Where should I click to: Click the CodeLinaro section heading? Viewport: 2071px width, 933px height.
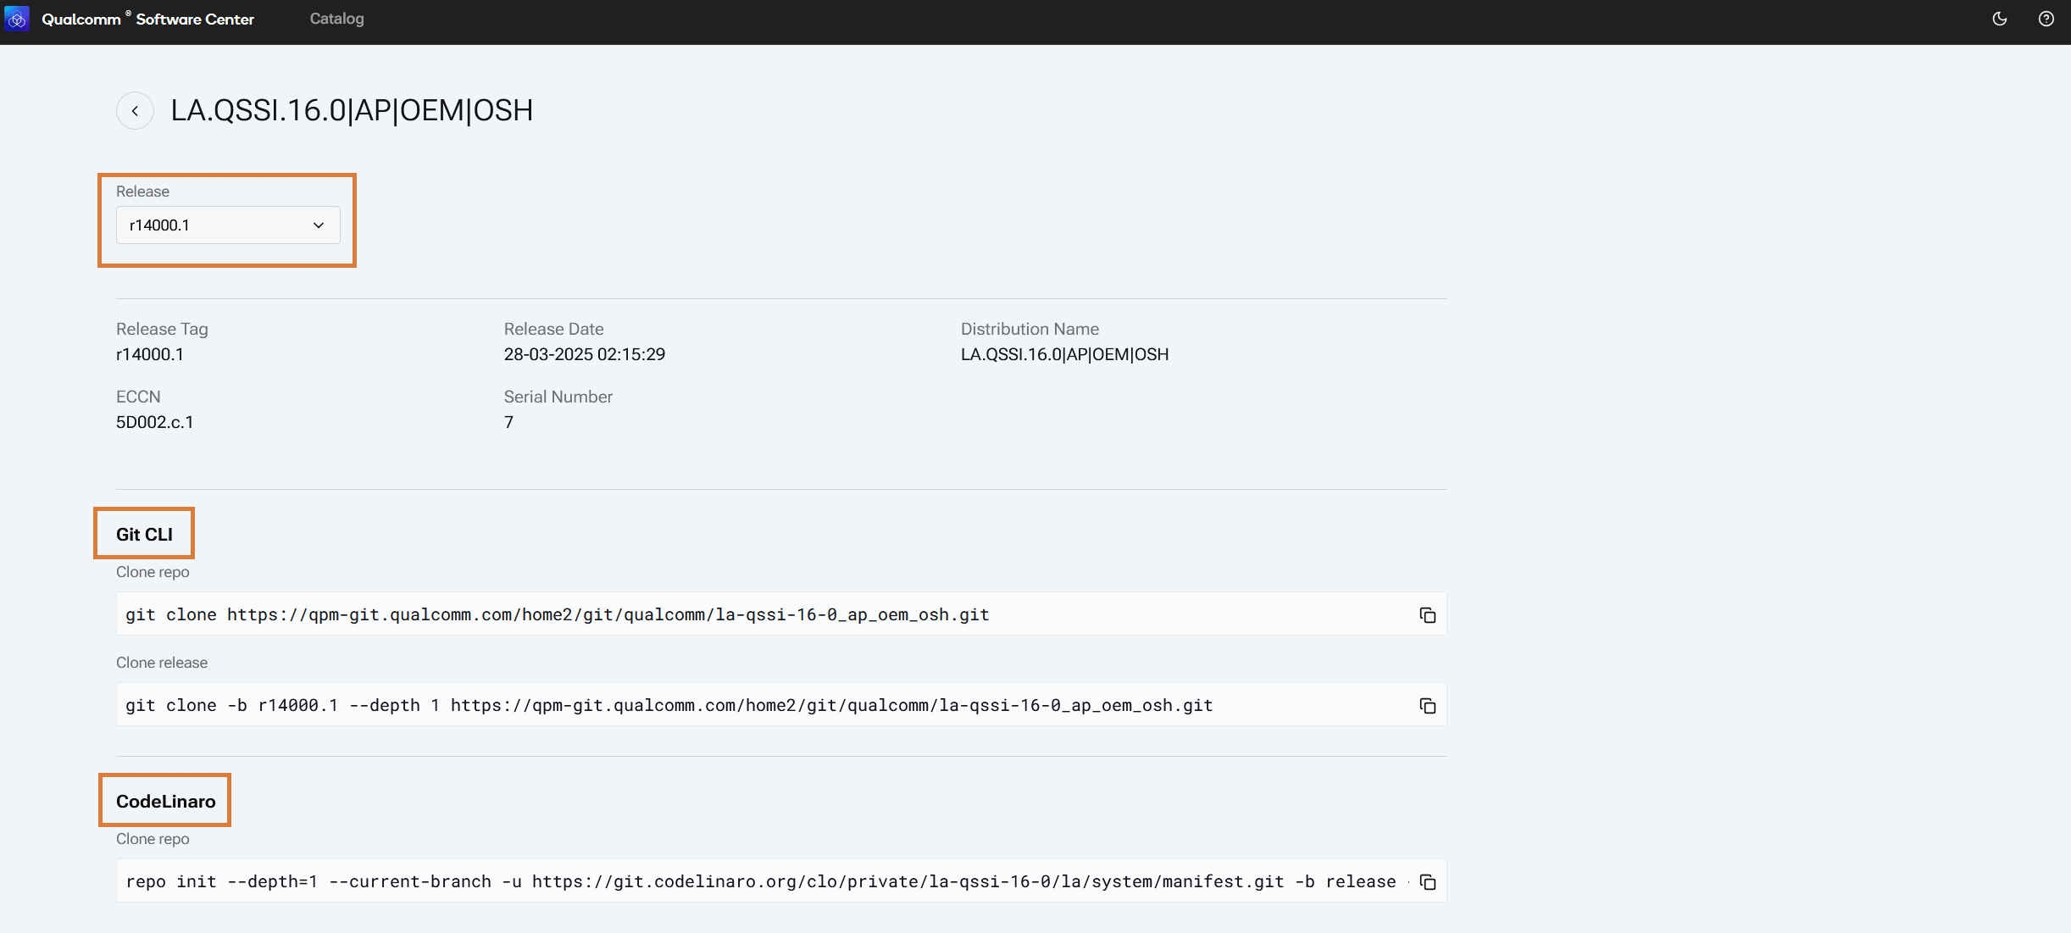point(166,802)
